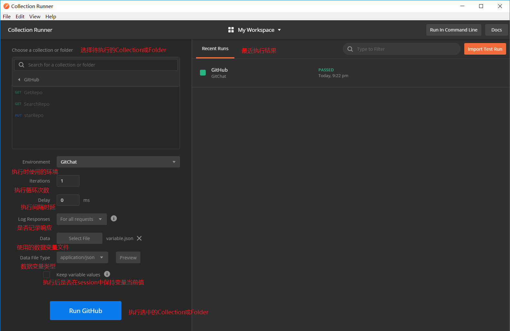The image size is (510, 331).
Task: Click the collection search field
Action: click(96, 65)
